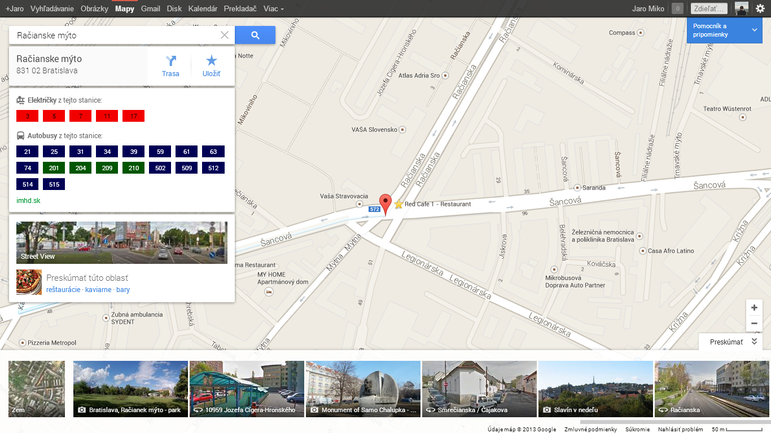Go to Vyhľadávanie in the top bar
This screenshot has height=433, width=771.
point(52,9)
